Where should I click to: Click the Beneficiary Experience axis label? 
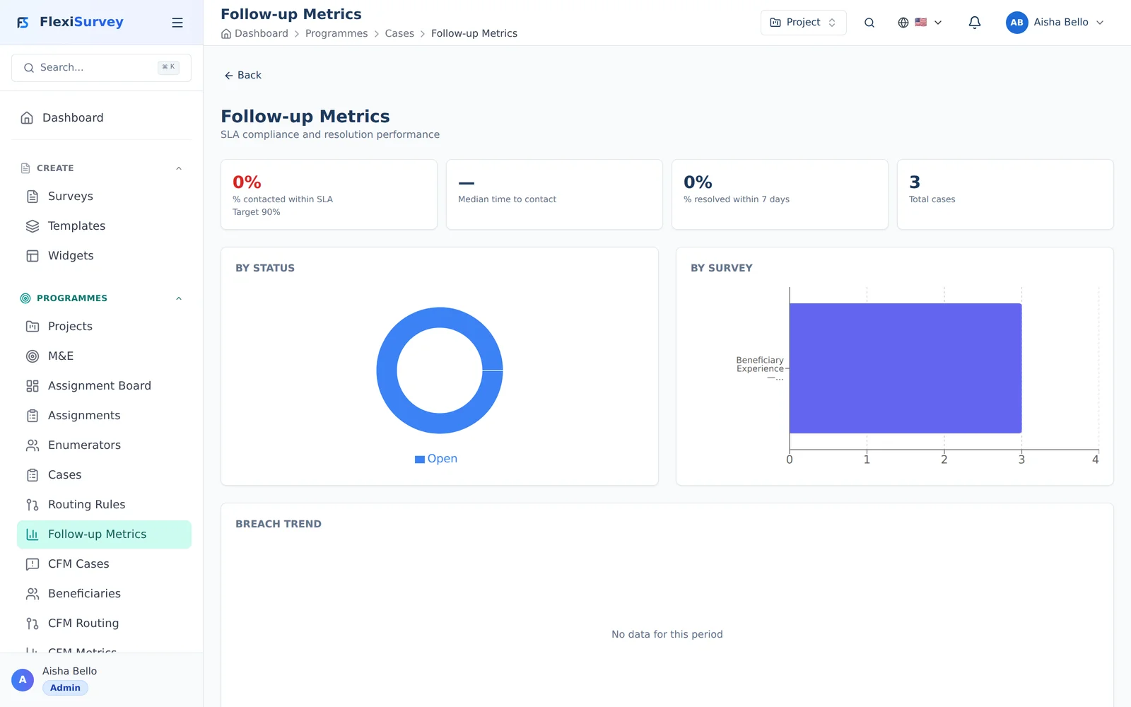point(760,368)
